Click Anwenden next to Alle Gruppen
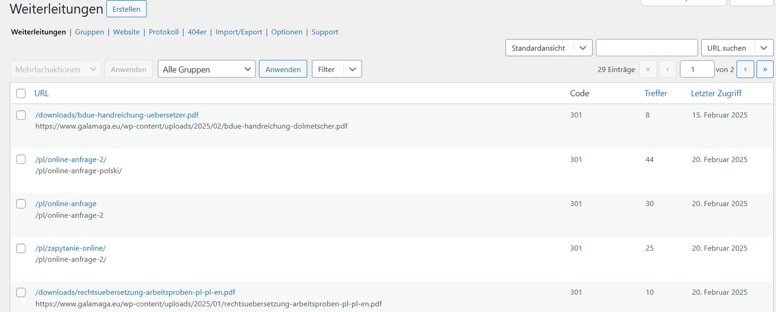Screen dimensions: 776x312 pyautogui.click(x=283, y=69)
